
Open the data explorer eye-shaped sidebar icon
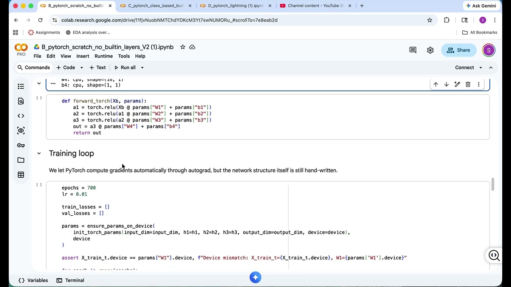pyautogui.click(x=21, y=131)
